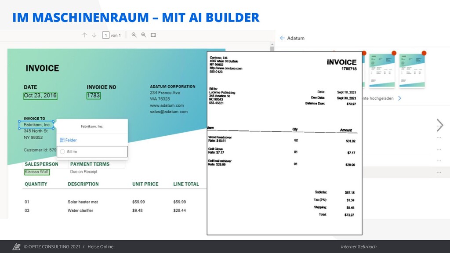Click the http://www.contoso.com link text
The height and width of the screenshot is (253, 450).
point(226,68)
